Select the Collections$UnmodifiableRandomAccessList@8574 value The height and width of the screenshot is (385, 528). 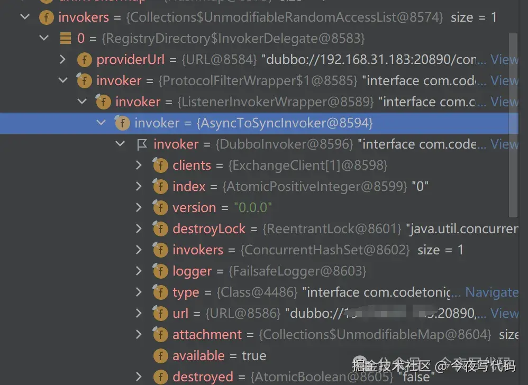click(285, 17)
